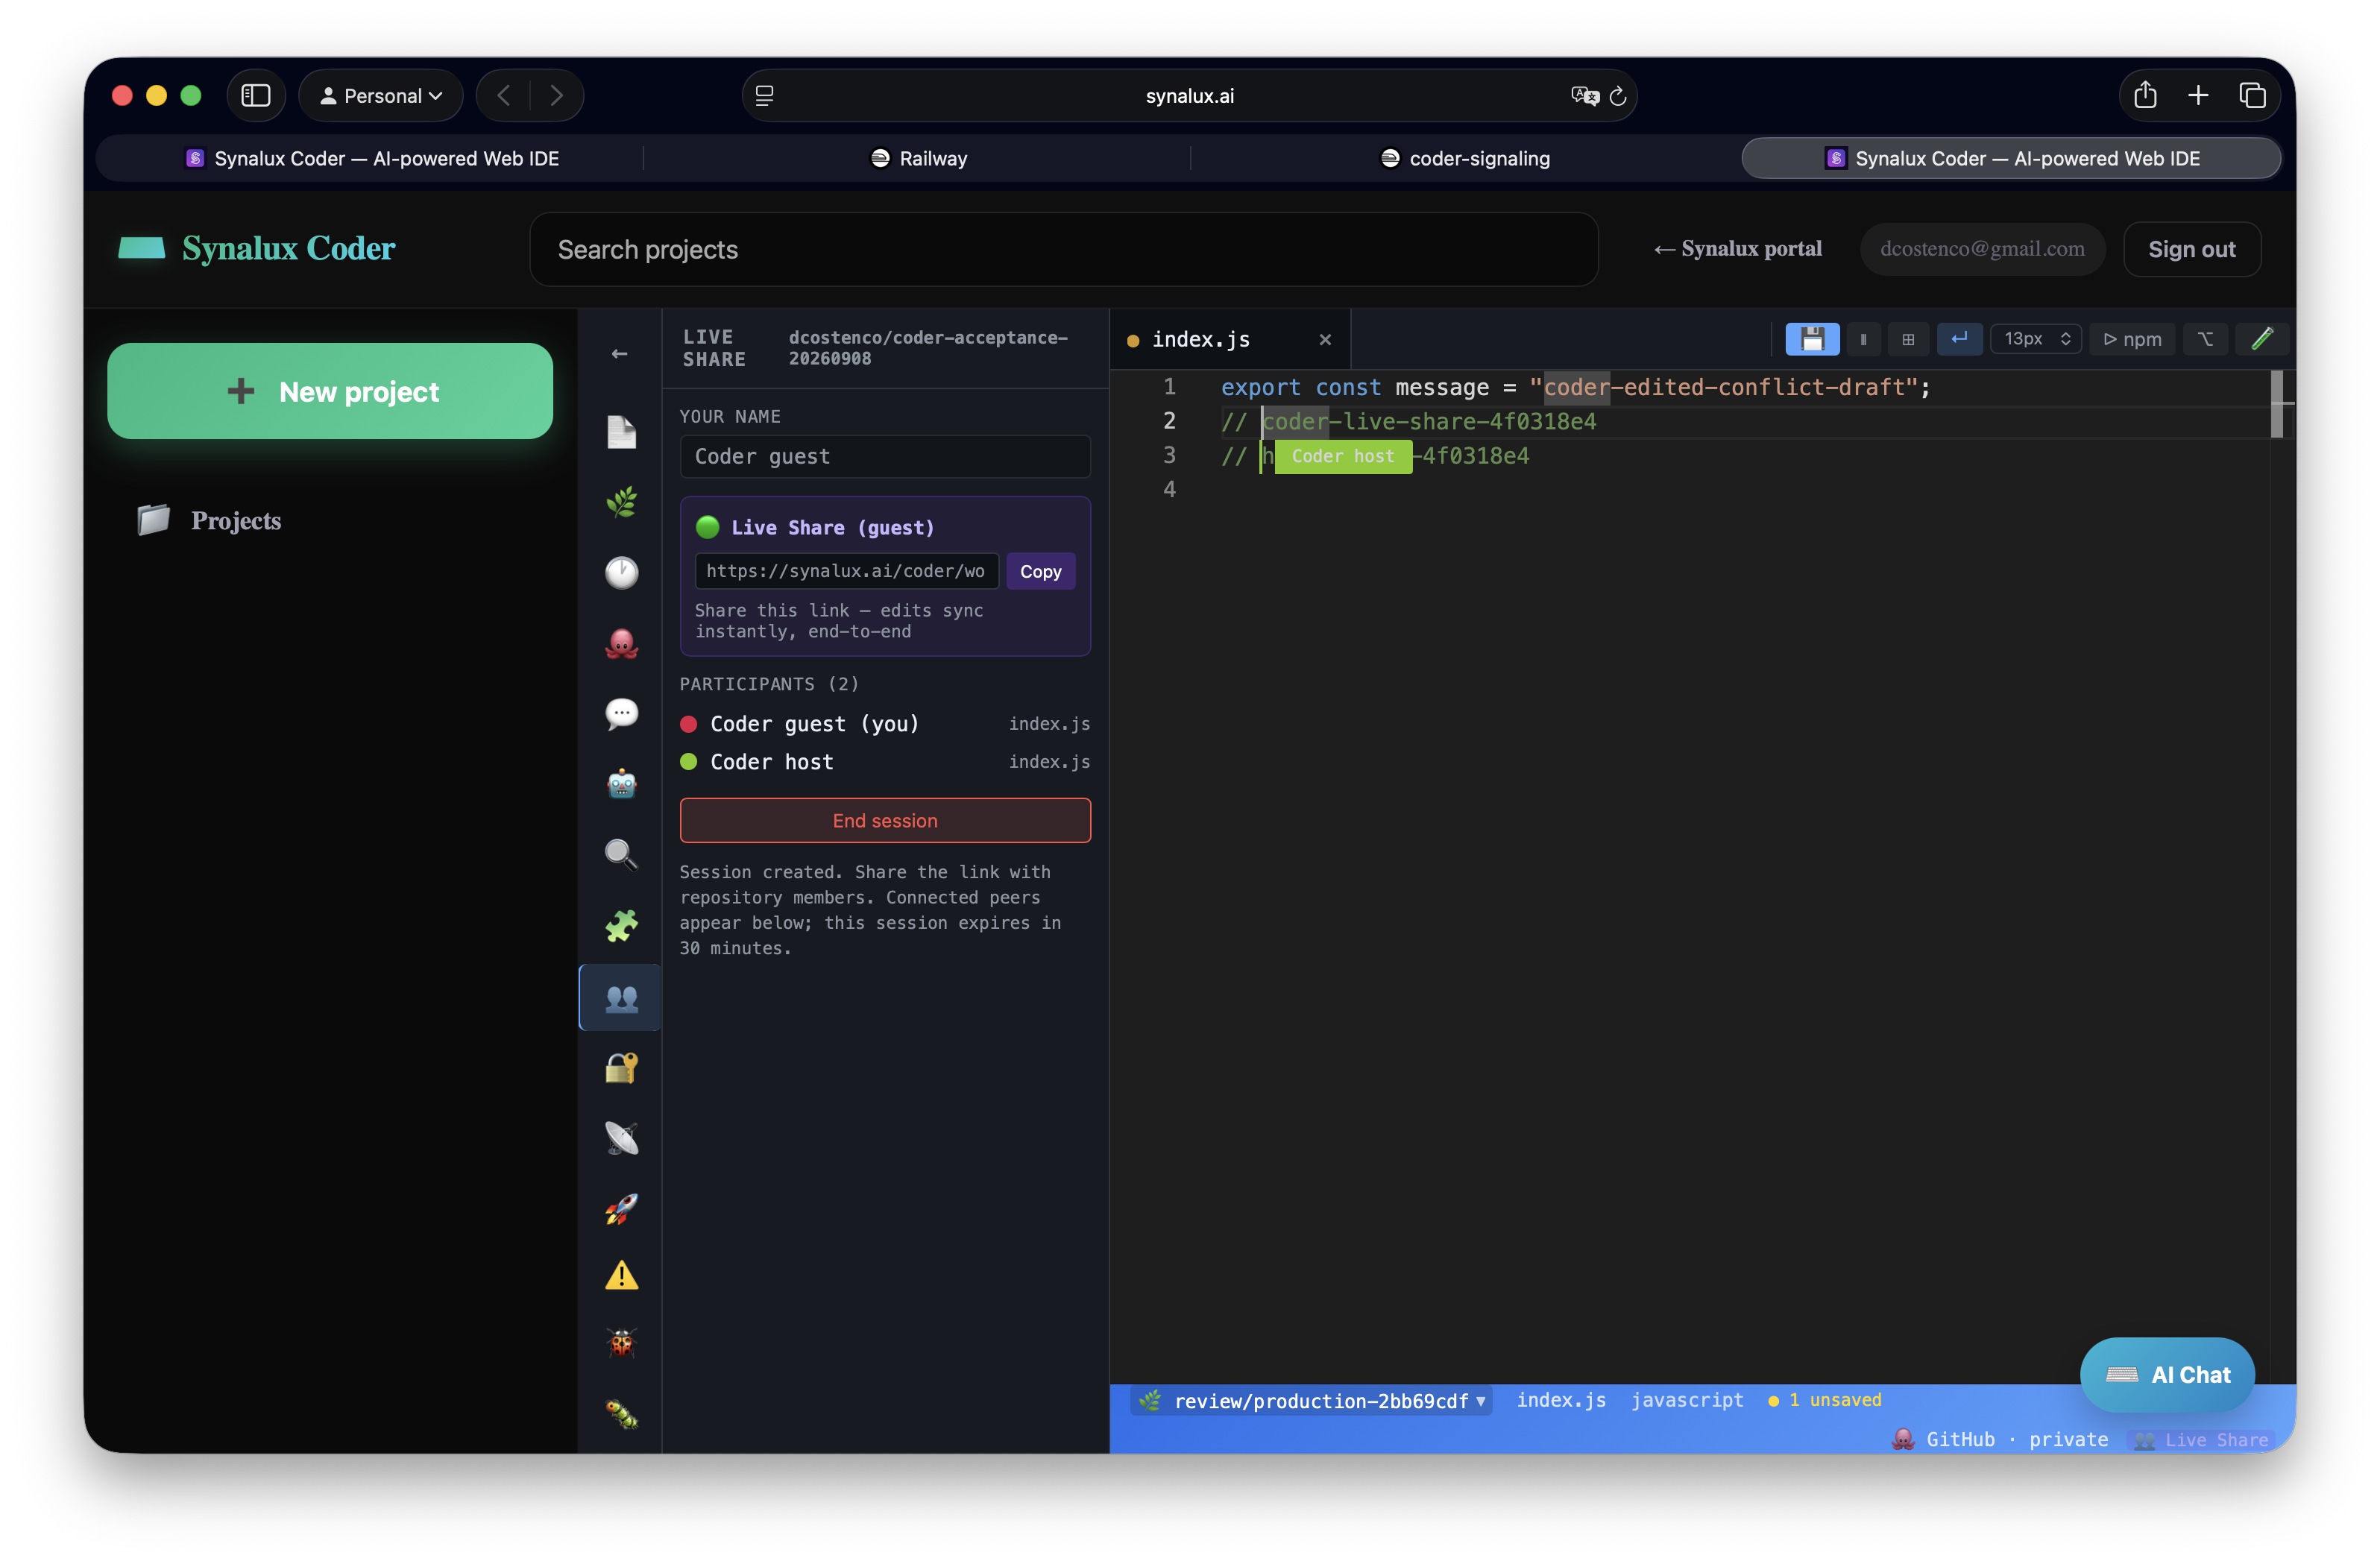Open the GitHub octopus icon in sidebar
The height and width of the screenshot is (1564, 2380).
621,643
